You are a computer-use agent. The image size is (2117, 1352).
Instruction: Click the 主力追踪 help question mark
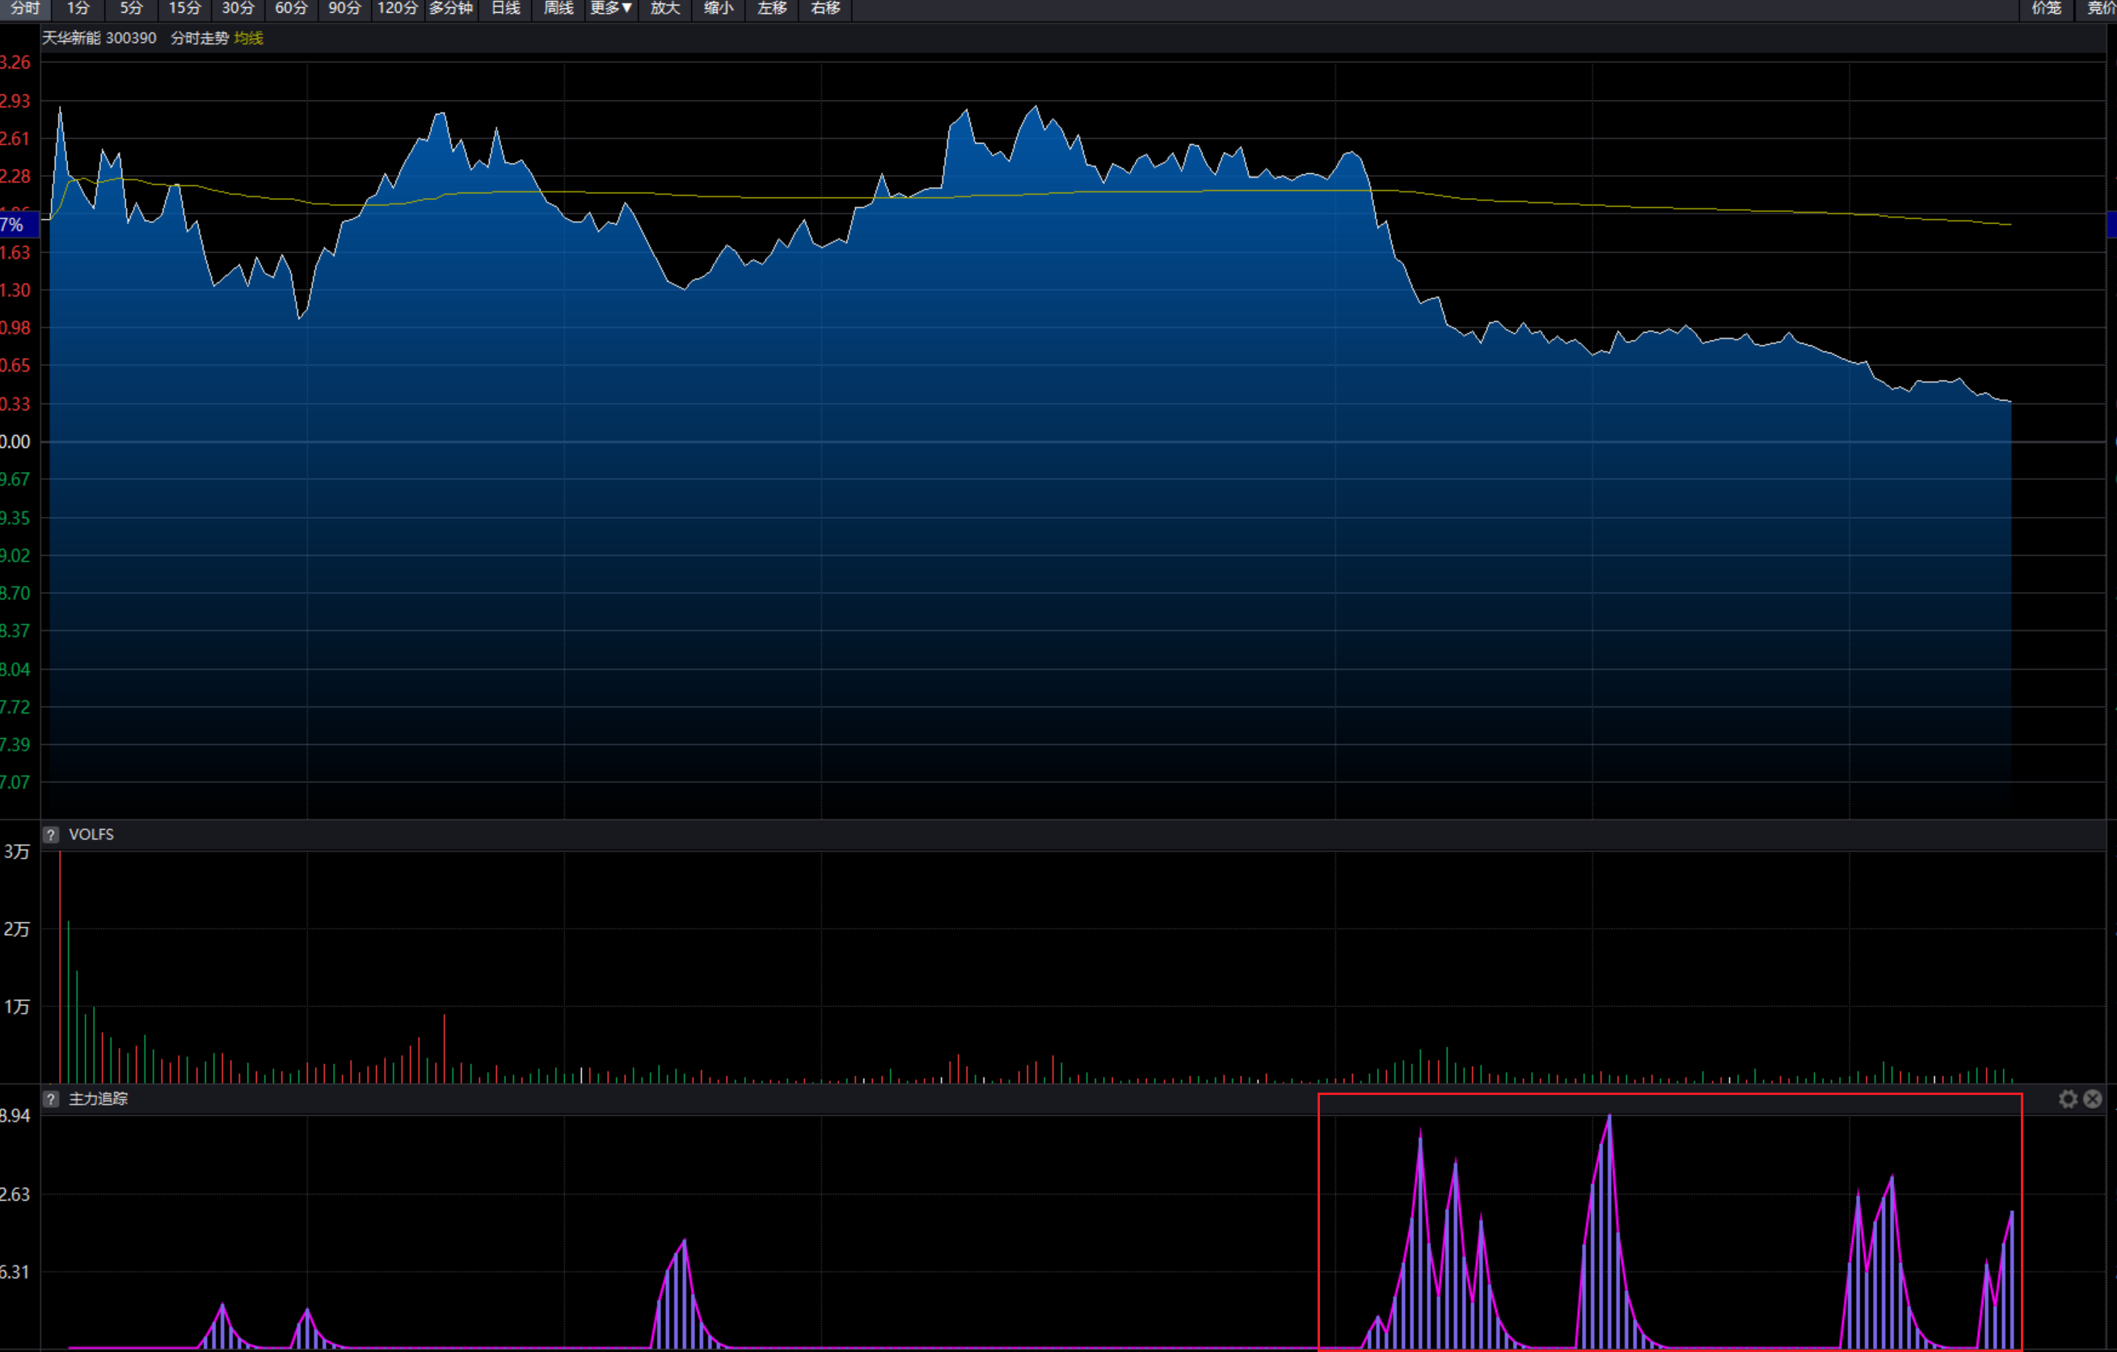(x=51, y=1099)
